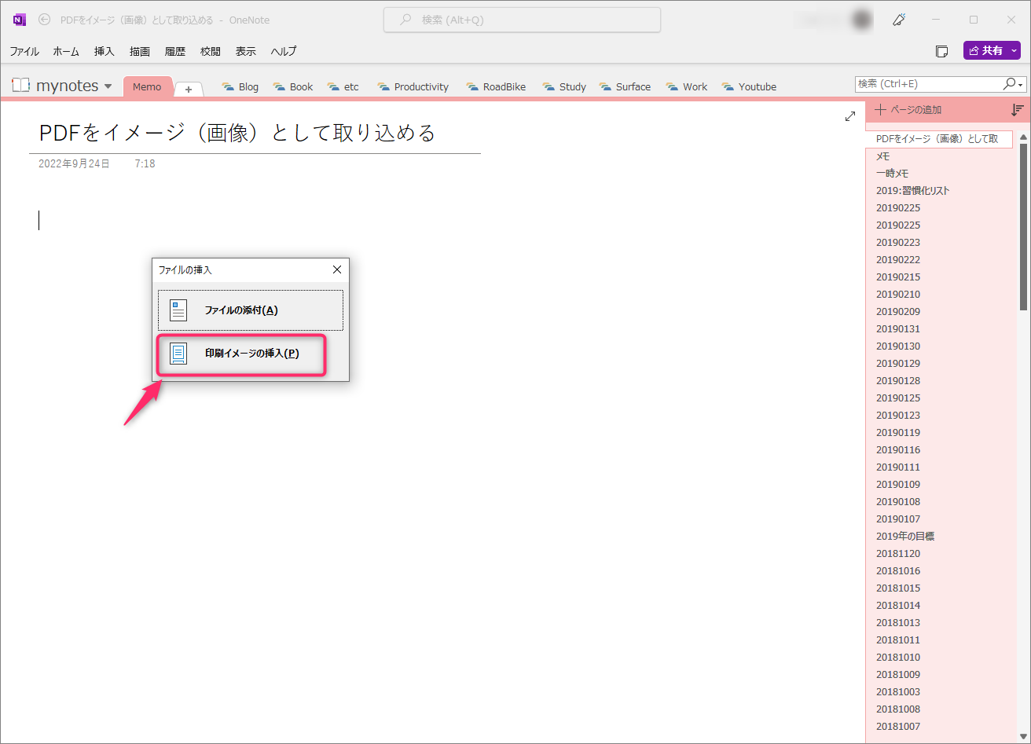Choose 印刷イメージの挿入 in the dialog
This screenshot has width=1031, height=744.
coord(241,355)
